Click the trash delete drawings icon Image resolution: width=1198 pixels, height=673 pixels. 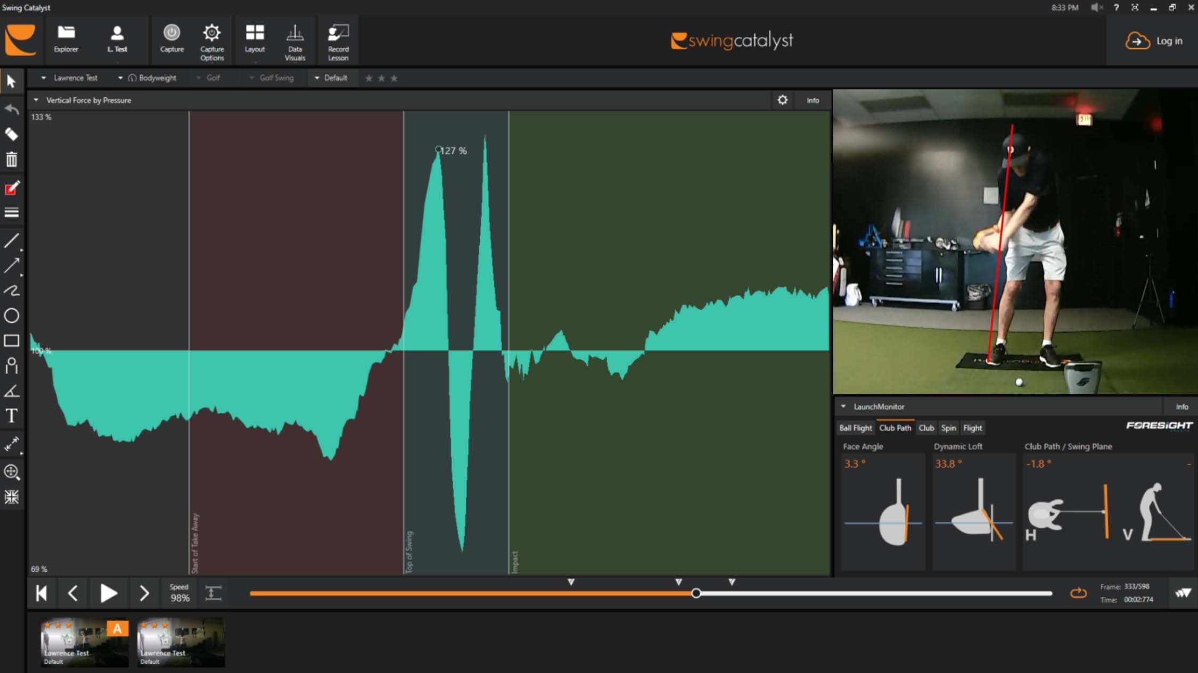coord(11,160)
